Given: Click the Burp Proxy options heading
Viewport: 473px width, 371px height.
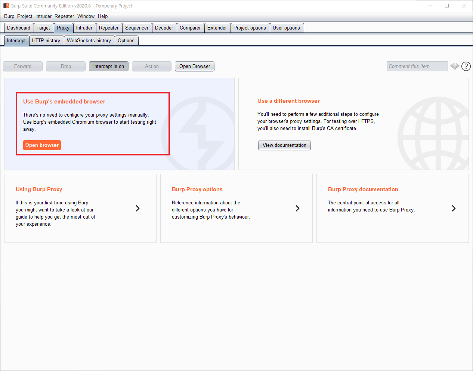Looking at the screenshot, I should [197, 189].
